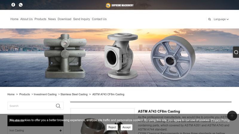Click the back-to-top arrow button
Screen dimensions: 239x134
point(232,116)
